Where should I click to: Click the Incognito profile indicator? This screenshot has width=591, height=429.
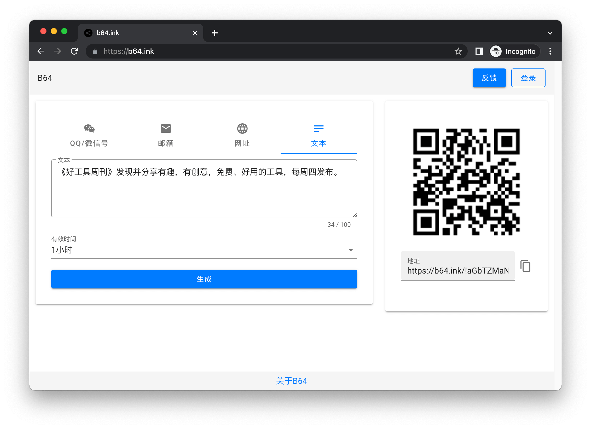[x=514, y=51]
